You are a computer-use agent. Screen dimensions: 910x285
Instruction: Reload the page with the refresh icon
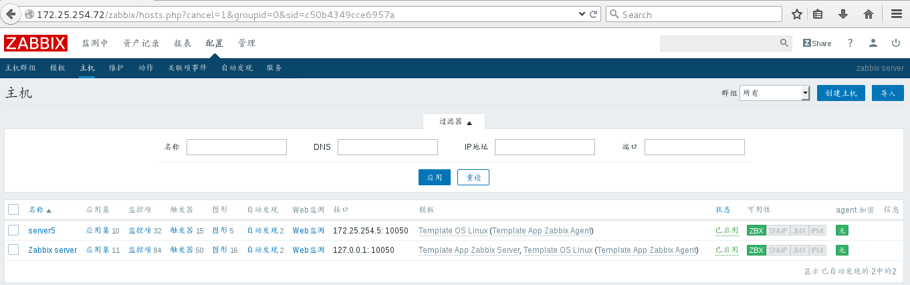593,14
